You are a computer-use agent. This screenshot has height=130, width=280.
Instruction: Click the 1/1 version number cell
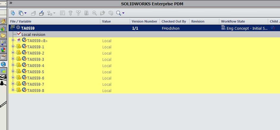(135, 28)
